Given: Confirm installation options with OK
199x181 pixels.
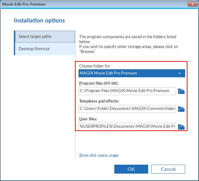Looking at the screenshot, I should pos(131,169).
